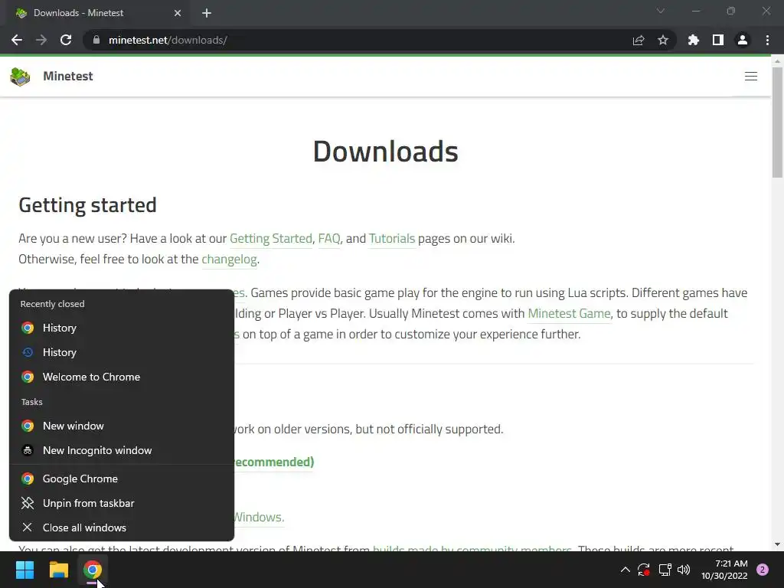Click the sync tray icon with red dot
784x588 pixels.
(x=643, y=570)
